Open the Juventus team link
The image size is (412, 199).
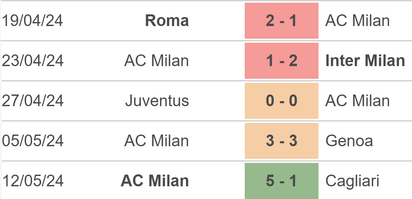[157, 101]
